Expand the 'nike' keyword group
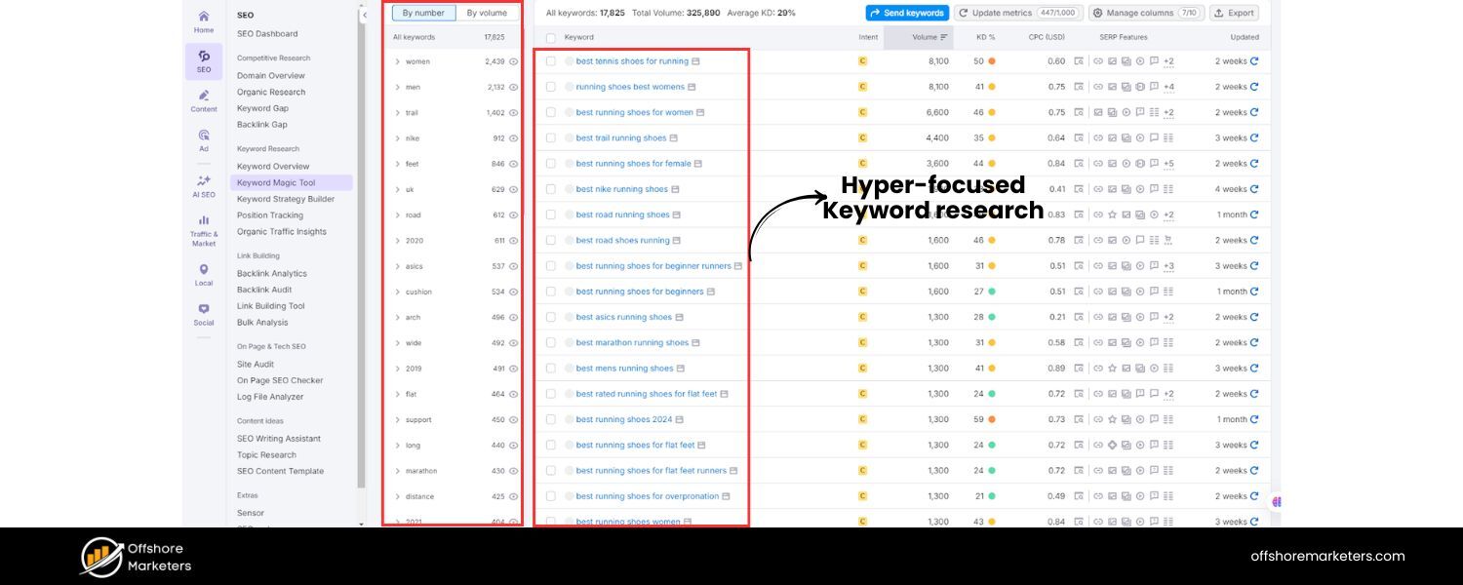 tap(396, 137)
